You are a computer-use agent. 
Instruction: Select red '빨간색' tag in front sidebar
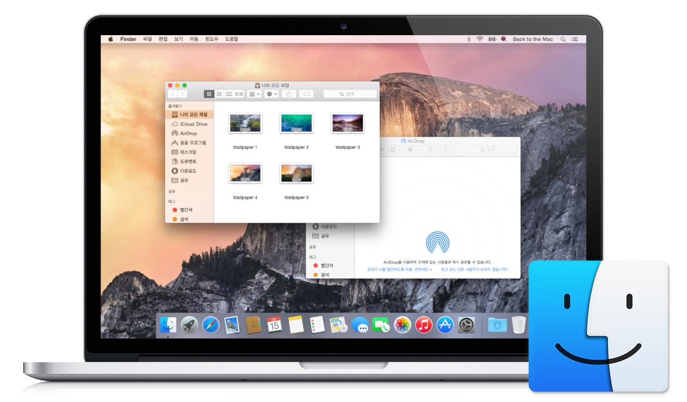(190, 210)
